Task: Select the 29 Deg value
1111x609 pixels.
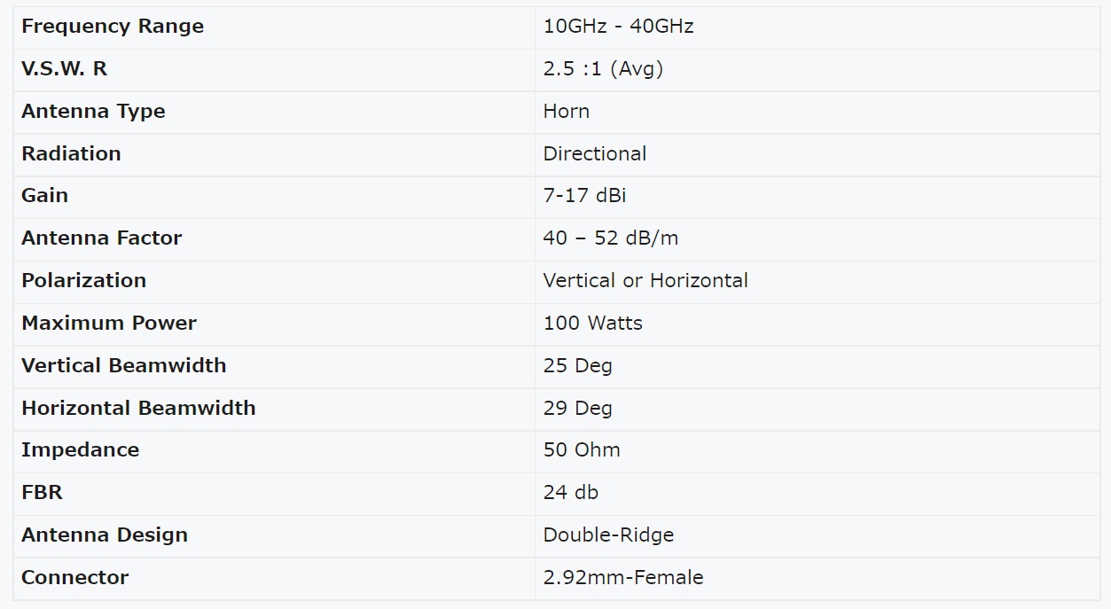Action: [578, 408]
